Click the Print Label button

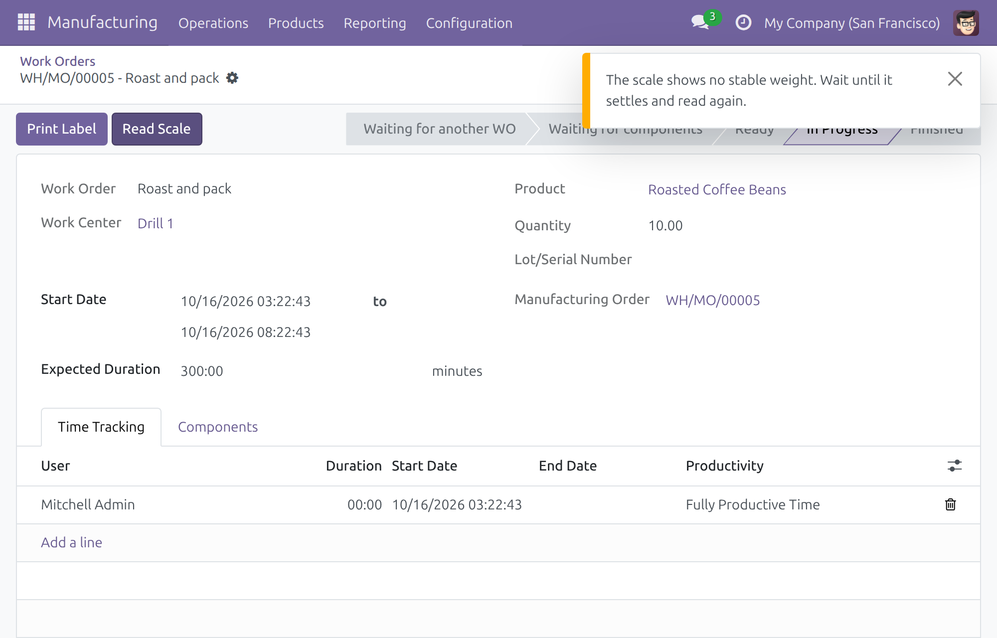click(62, 129)
